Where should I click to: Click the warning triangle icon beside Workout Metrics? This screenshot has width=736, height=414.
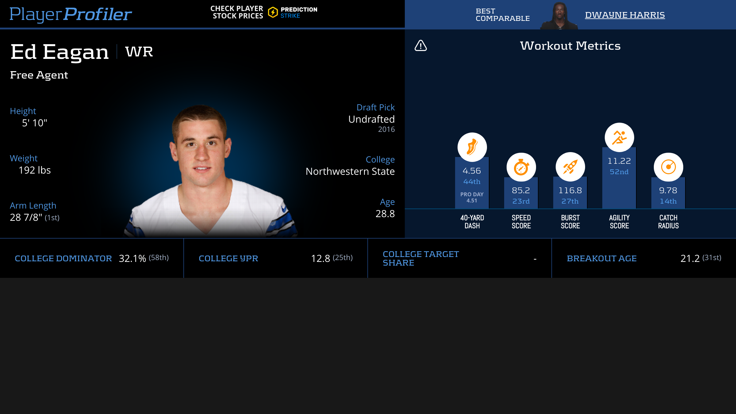click(x=421, y=46)
